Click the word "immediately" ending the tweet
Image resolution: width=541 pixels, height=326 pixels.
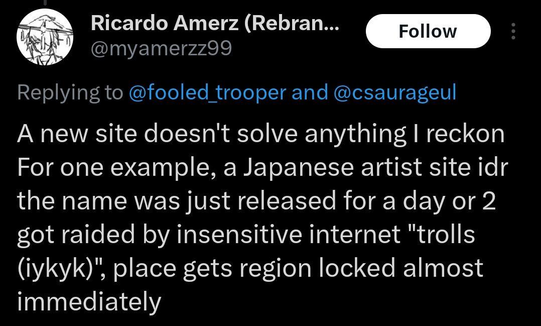pyautogui.click(x=89, y=302)
